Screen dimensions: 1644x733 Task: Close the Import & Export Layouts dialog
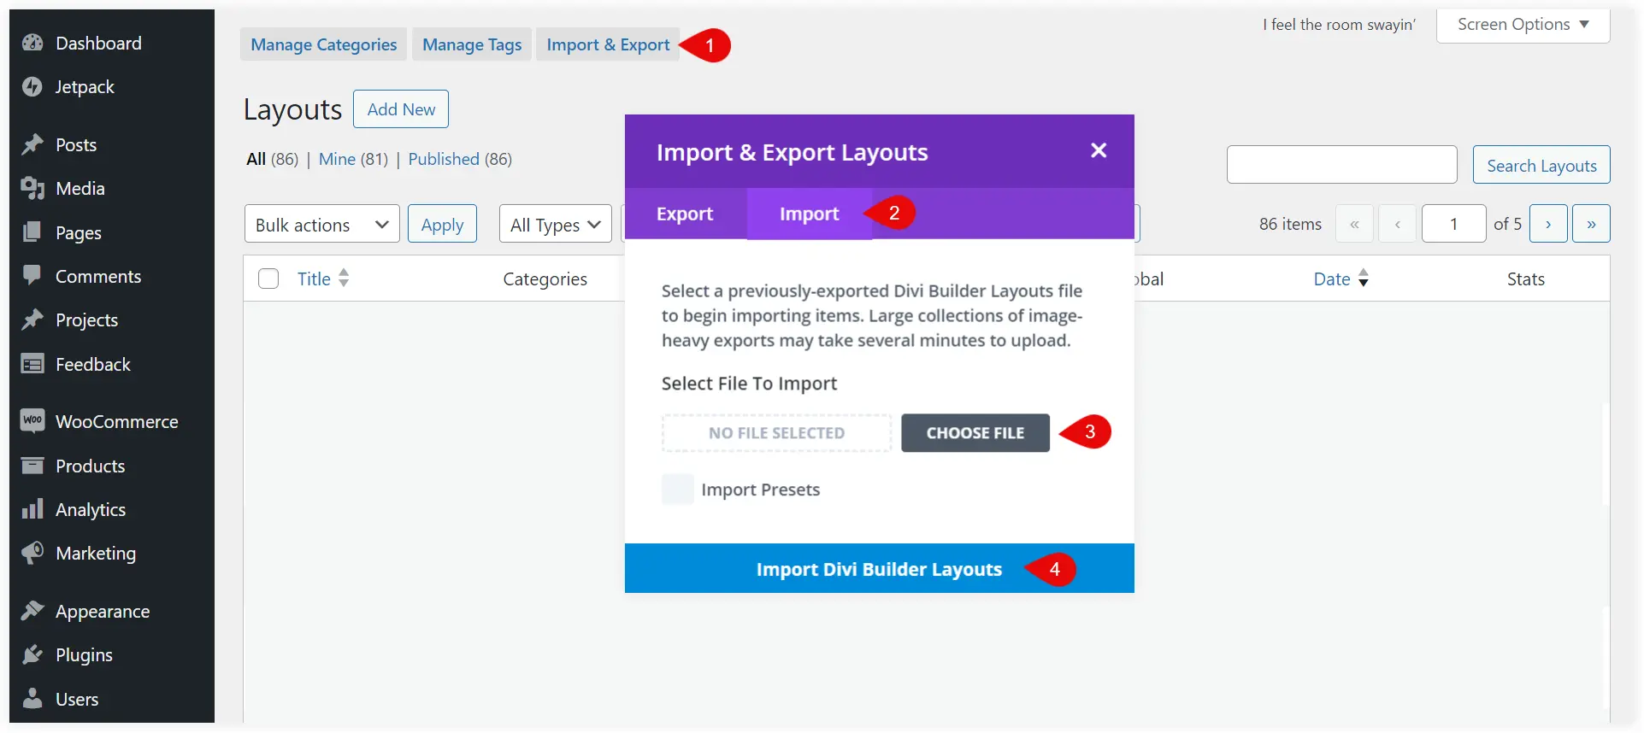[x=1099, y=150]
